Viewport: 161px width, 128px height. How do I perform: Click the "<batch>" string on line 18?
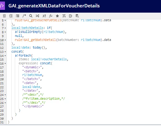(x=30, y=71)
